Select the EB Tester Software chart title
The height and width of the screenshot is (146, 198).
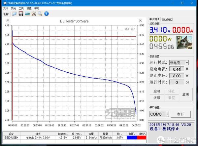[x=74, y=21]
